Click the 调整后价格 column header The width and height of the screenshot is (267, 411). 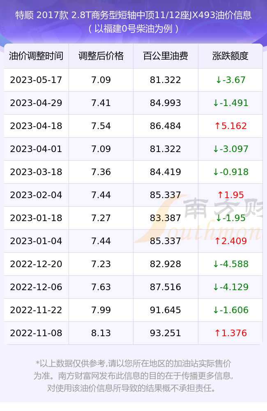[x=101, y=56]
